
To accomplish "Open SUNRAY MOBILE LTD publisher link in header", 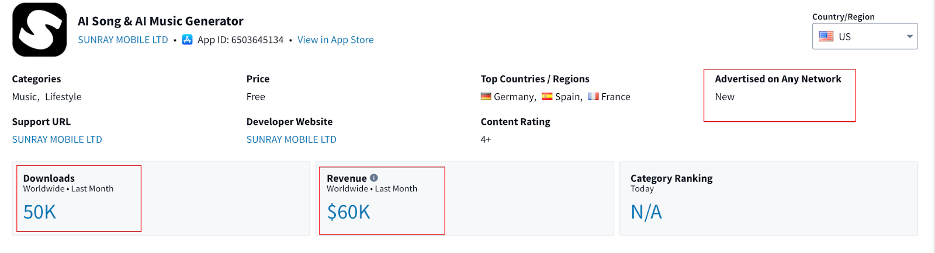I will point(123,40).
